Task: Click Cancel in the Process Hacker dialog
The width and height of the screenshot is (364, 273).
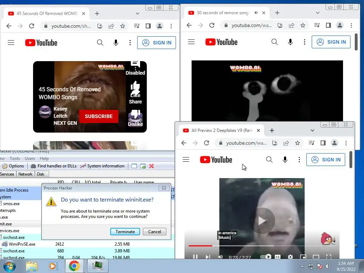Action: pos(154,231)
